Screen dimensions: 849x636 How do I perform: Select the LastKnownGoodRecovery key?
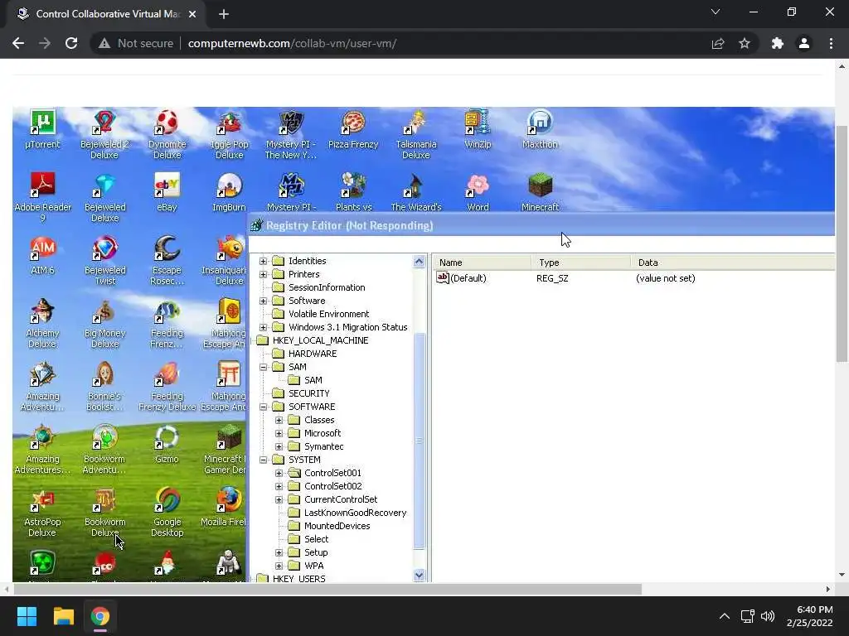point(355,513)
